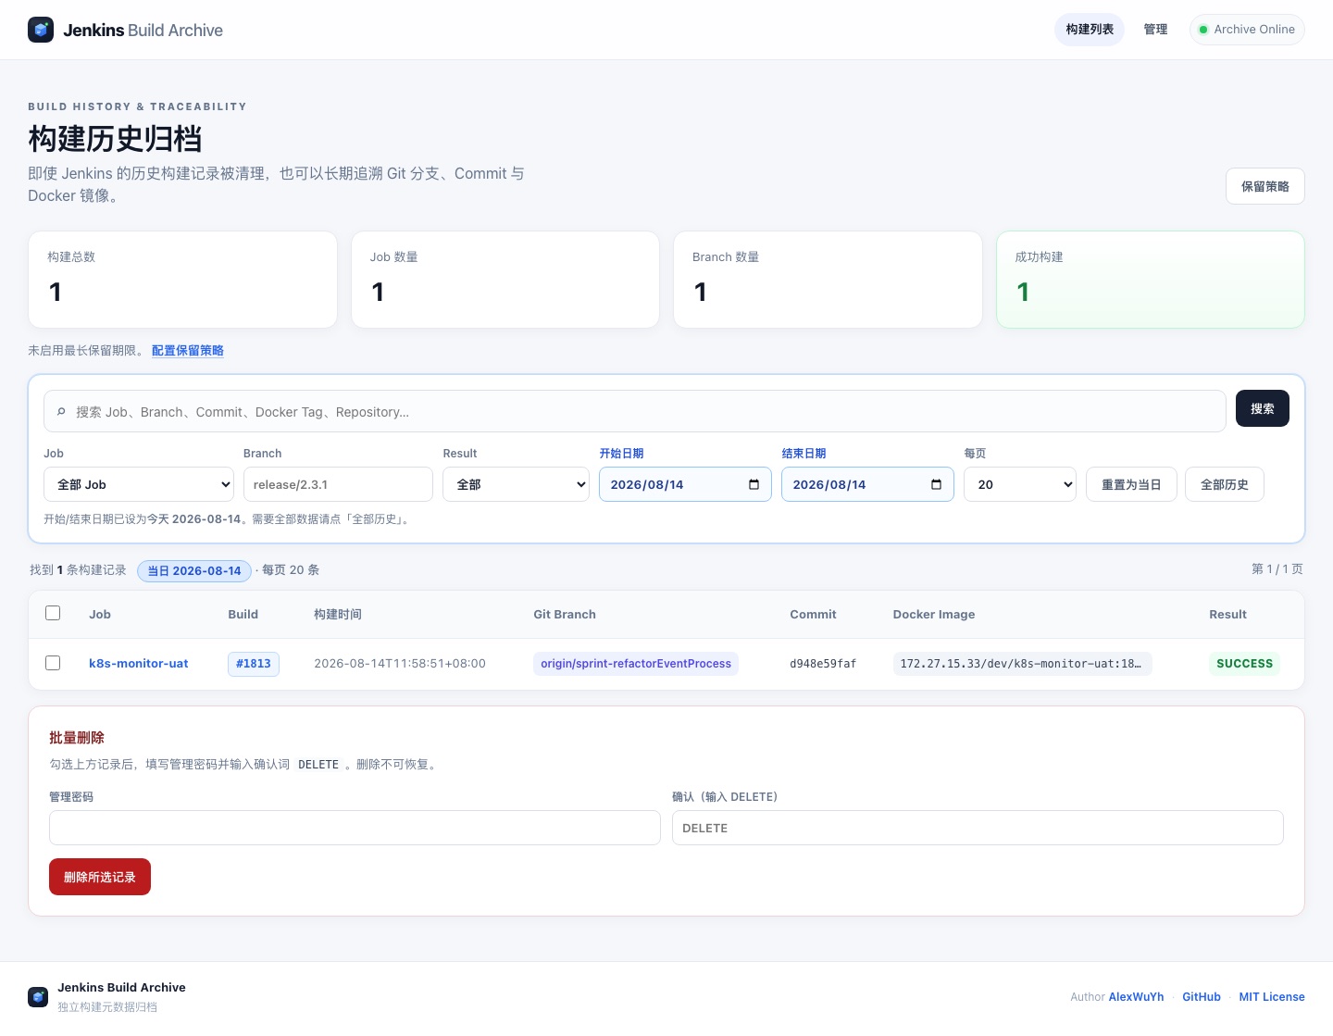The height and width of the screenshot is (1036, 1333).
Task: Expand the Result filter dropdown
Action: [516, 484]
